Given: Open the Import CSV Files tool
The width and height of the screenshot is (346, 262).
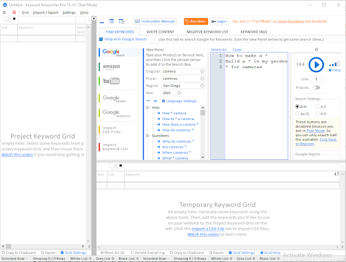Looking at the screenshot, I should (x=111, y=130).
